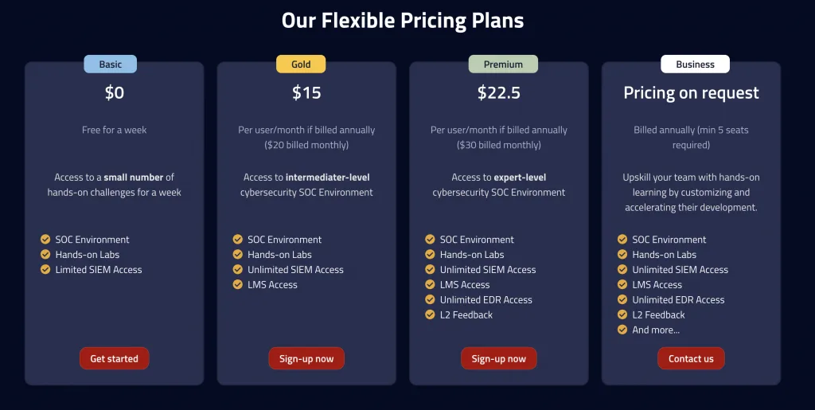Click check icon by Basic SOC Environment
Viewport: 815px width, 410px height.
point(45,240)
